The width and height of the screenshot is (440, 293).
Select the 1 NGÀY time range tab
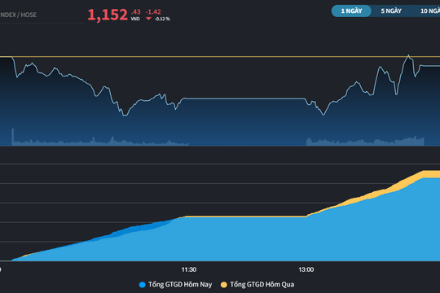pyautogui.click(x=351, y=11)
